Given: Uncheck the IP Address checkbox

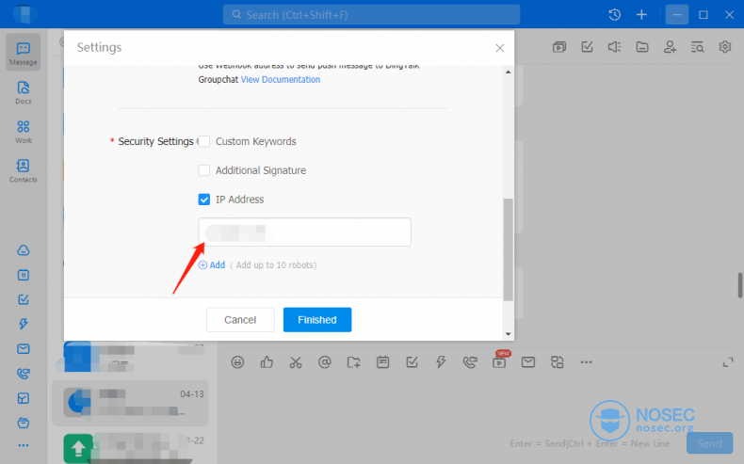Looking at the screenshot, I should pyautogui.click(x=204, y=200).
